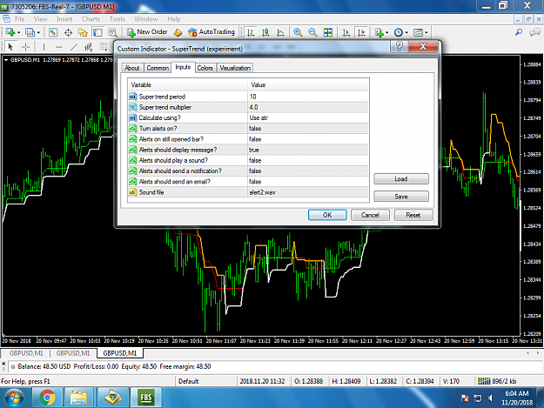
Task: Switch to Candlesticks chart view
Action: (x=265, y=32)
